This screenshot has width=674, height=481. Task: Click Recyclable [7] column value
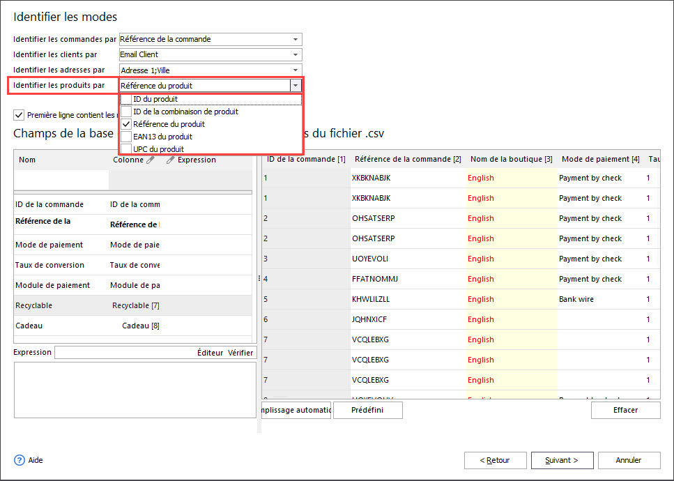click(x=136, y=305)
